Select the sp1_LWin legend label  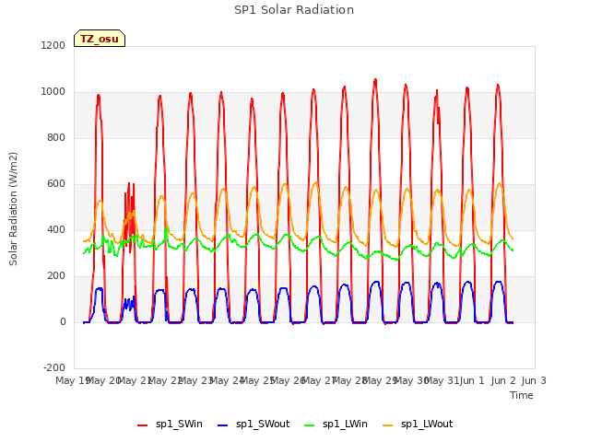(345, 425)
